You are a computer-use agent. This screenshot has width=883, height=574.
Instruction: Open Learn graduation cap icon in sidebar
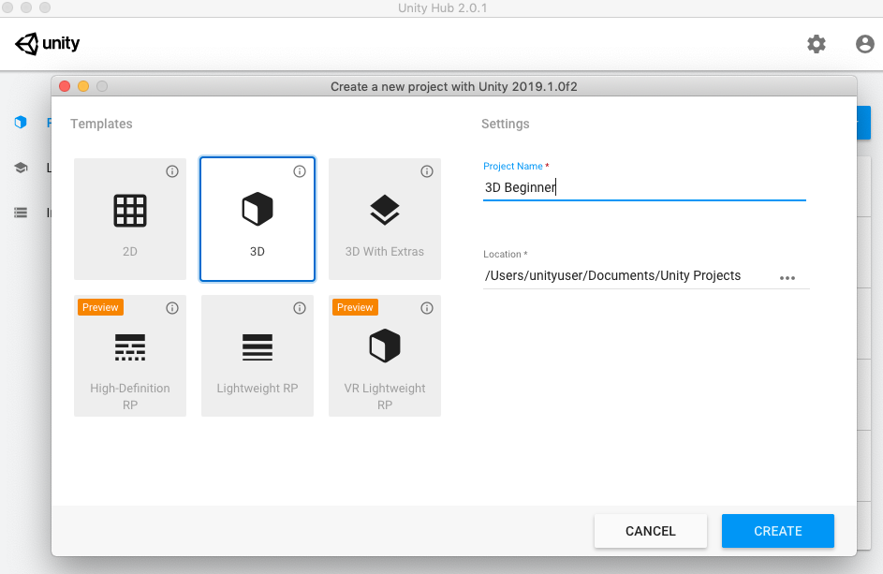pos(21,168)
